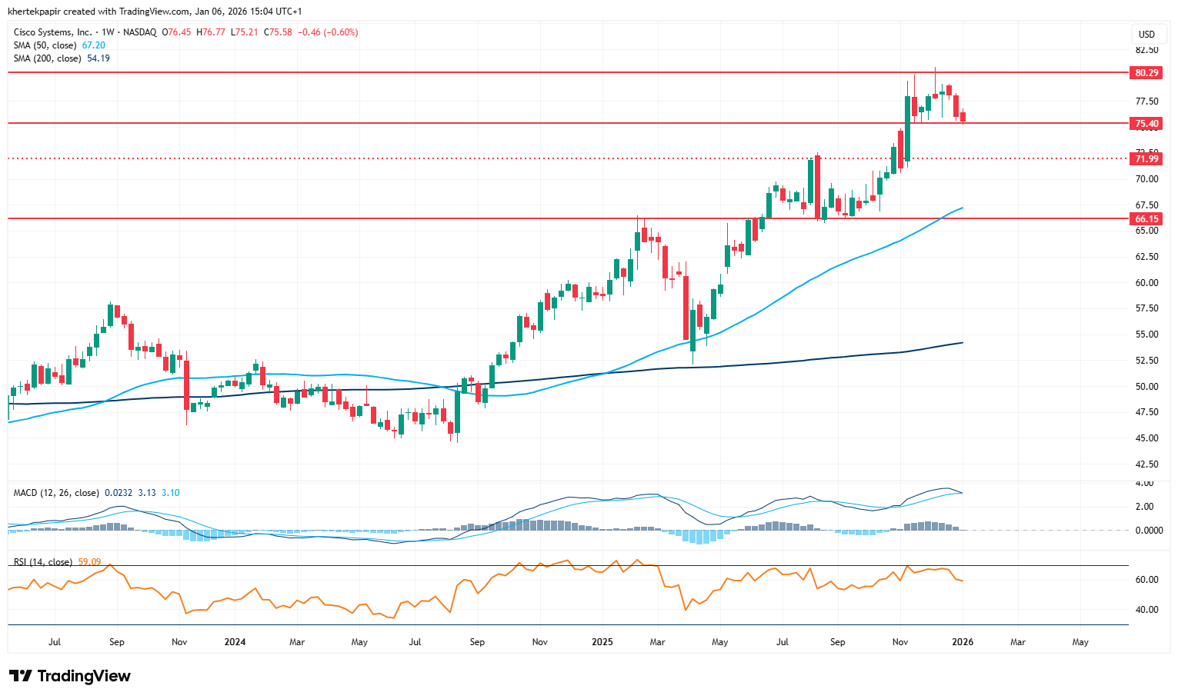Click the 66.15 support level price tag
The height and width of the screenshot is (699, 1178).
pyautogui.click(x=1146, y=219)
